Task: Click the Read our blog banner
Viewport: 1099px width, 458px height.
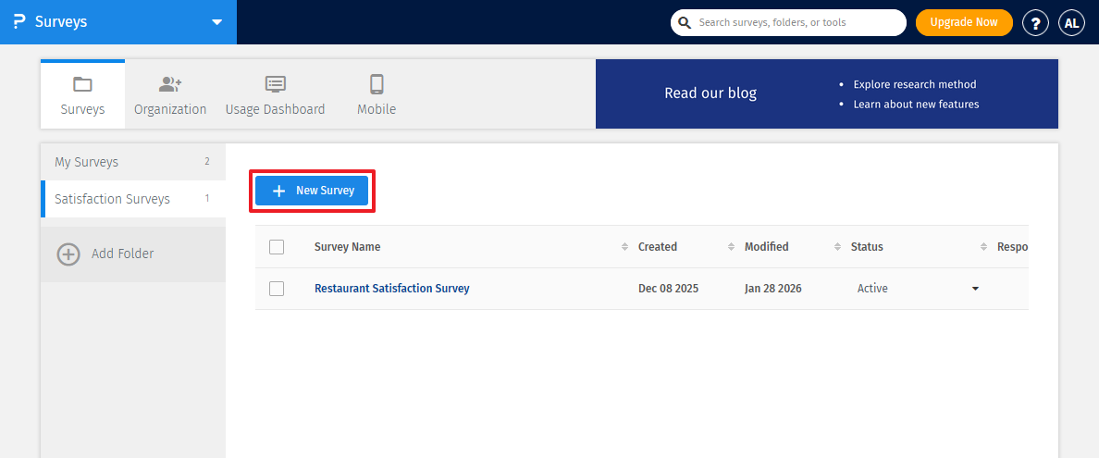Action: (x=826, y=94)
